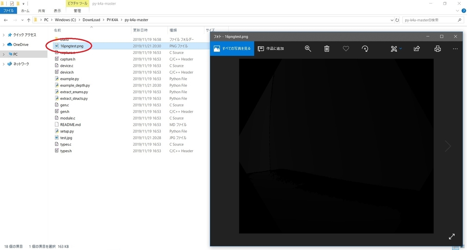Click Windows (C:) in the breadcrumb
The width and height of the screenshot is (467, 250).
65,20
